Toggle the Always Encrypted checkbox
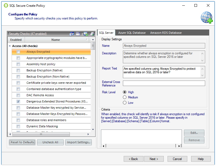The image size is (216, 166). tap(18, 52)
